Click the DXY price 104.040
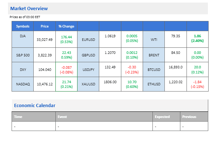222x144 pixels. pos(45,70)
